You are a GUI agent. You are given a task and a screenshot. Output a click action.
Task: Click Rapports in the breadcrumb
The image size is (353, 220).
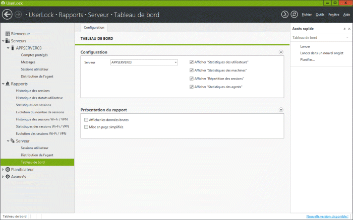pyautogui.click(x=71, y=15)
